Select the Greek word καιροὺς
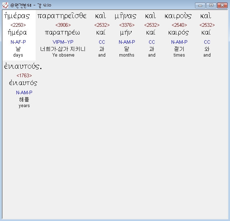 coord(178,16)
